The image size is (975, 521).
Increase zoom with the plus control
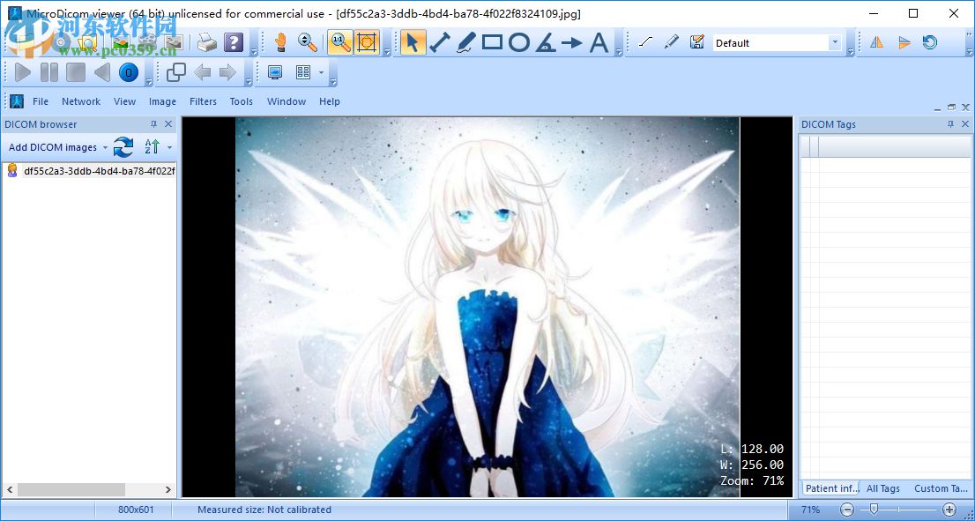point(949,510)
